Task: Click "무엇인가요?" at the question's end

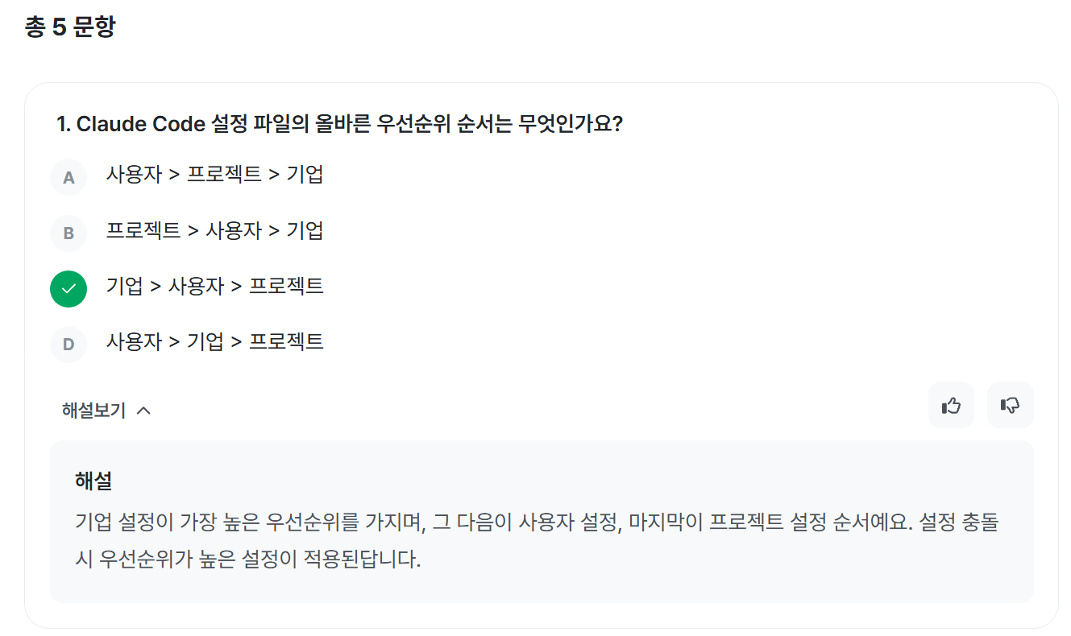Action: click(571, 125)
